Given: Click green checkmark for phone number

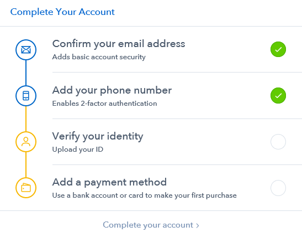Looking at the screenshot, I should 278,95.
